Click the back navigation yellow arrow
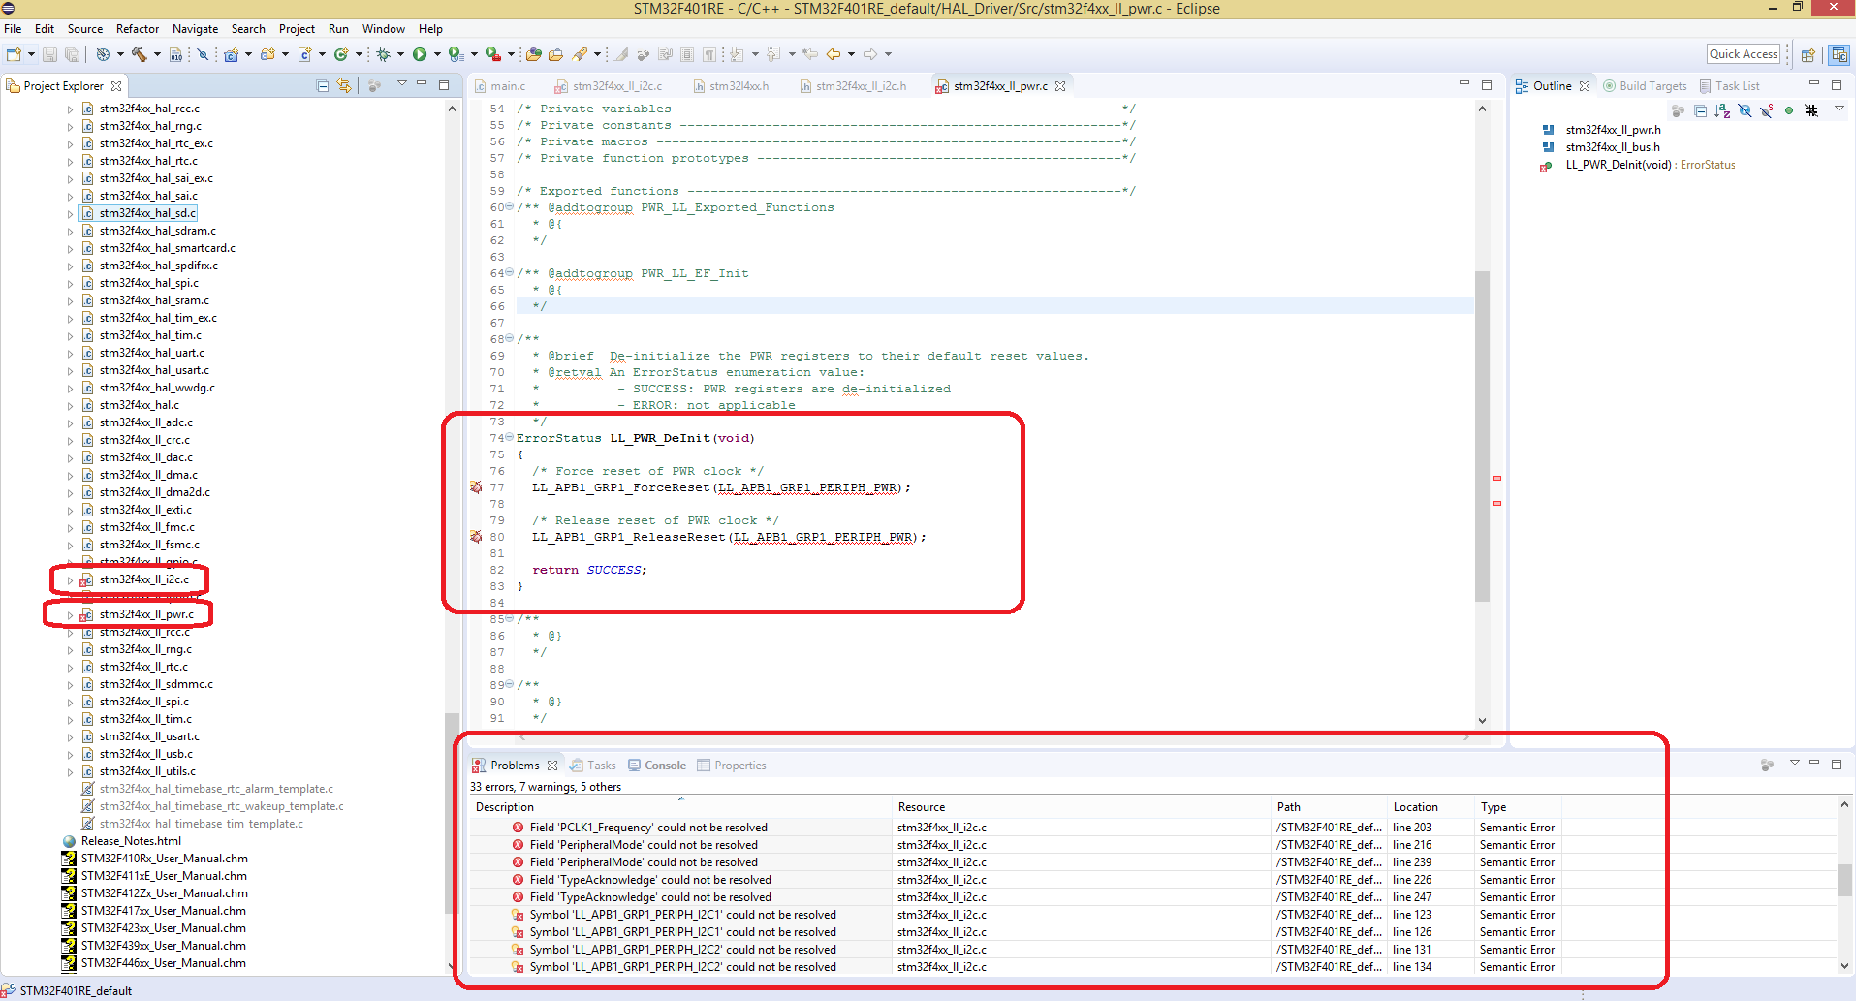The width and height of the screenshot is (1856, 1001). tap(834, 54)
